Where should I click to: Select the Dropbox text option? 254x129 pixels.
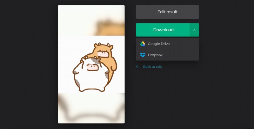[155, 55]
